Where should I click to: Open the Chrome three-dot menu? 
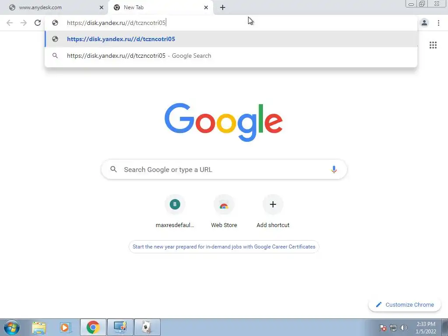coord(438,23)
